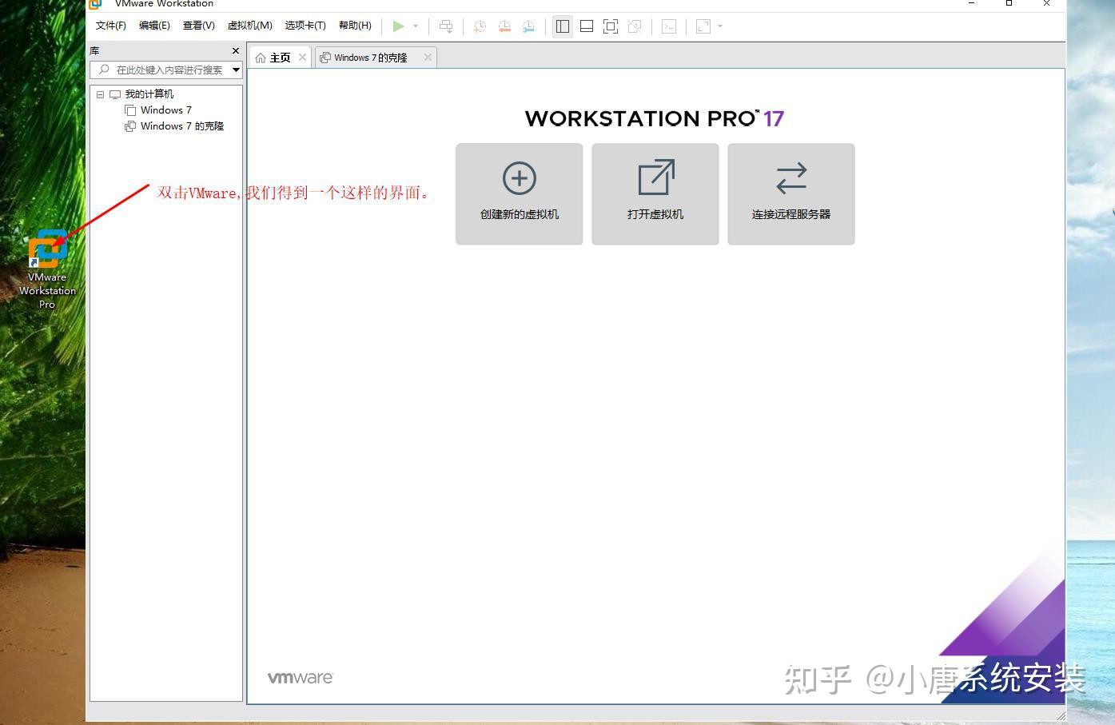
Task: Open the 帮助(H) menu
Action: point(355,26)
